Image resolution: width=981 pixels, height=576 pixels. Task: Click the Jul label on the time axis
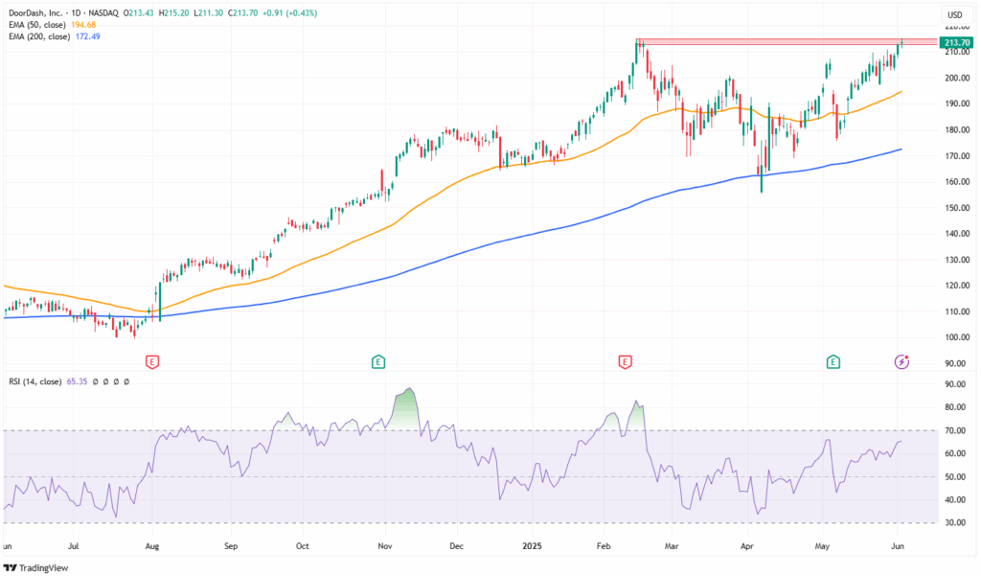click(x=73, y=546)
